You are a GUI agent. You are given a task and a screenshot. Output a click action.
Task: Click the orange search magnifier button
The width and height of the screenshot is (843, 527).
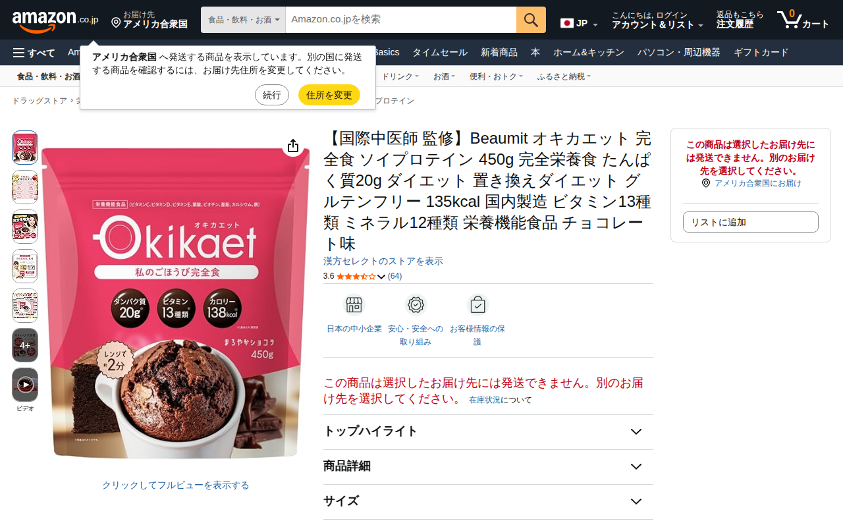pyautogui.click(x=531, y=20)
